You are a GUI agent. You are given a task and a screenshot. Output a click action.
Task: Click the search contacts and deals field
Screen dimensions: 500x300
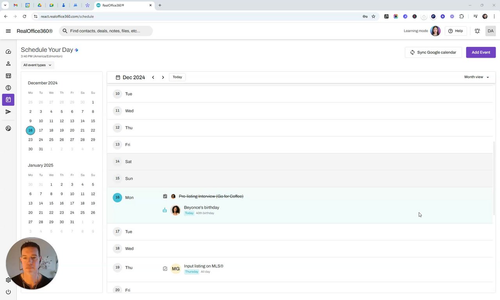[x=105, y=31]
